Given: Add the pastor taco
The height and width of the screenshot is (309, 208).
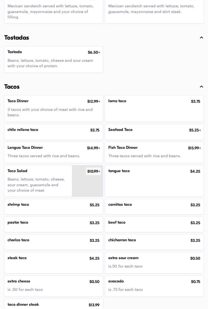Looking at the screenshot, I should point(53,224).
